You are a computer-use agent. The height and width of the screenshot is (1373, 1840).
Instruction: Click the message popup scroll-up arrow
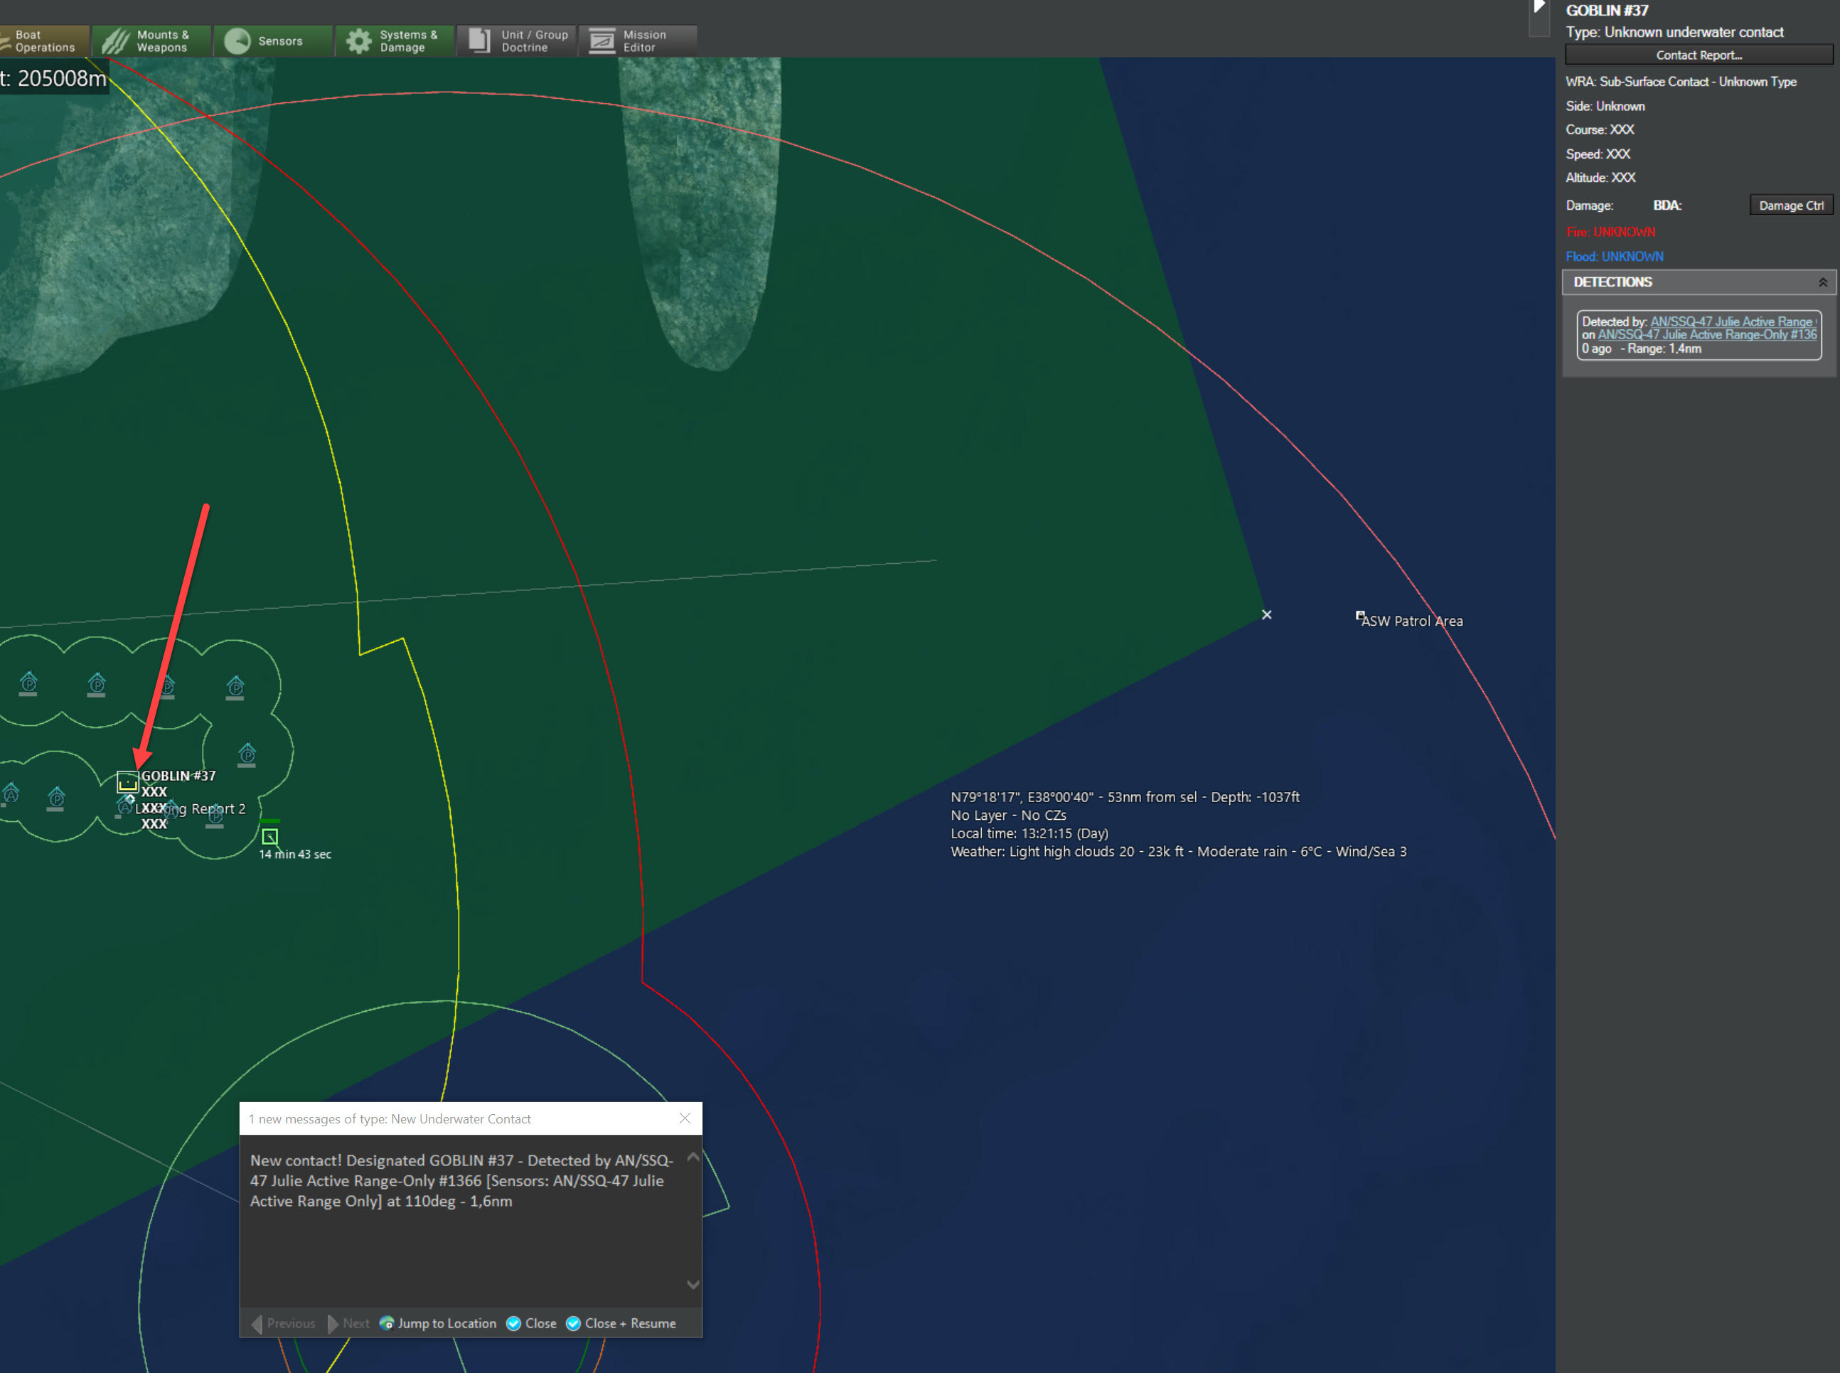693,1157
